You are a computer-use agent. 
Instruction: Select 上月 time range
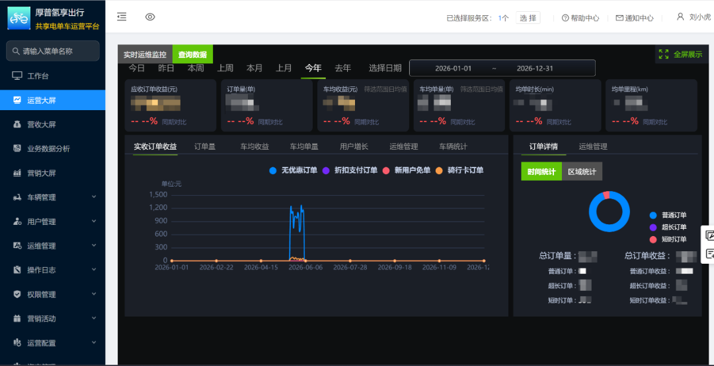click(x=284, y=68)
